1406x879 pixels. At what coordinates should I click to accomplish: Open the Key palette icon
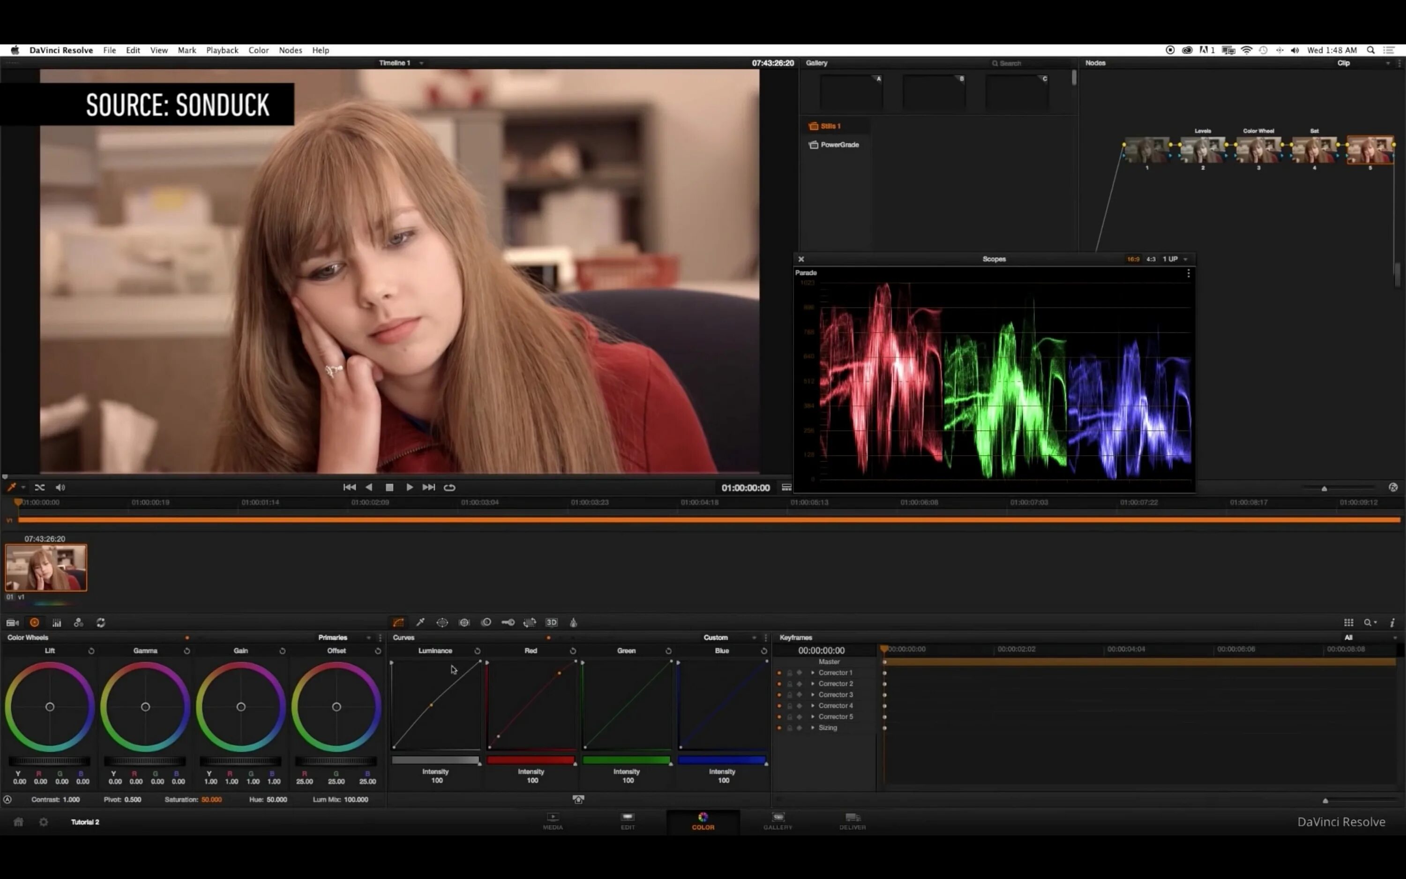click(x=508, y=623)
